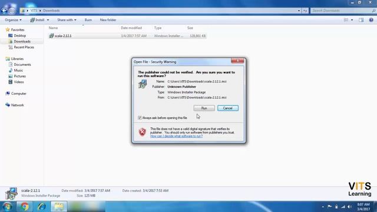The height and width of the screenshot is (212, 377).
Task: Click the address bar refresh button
Action: tap(305, 11)
